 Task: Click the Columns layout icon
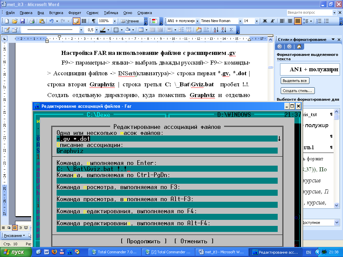pos(84,21)
